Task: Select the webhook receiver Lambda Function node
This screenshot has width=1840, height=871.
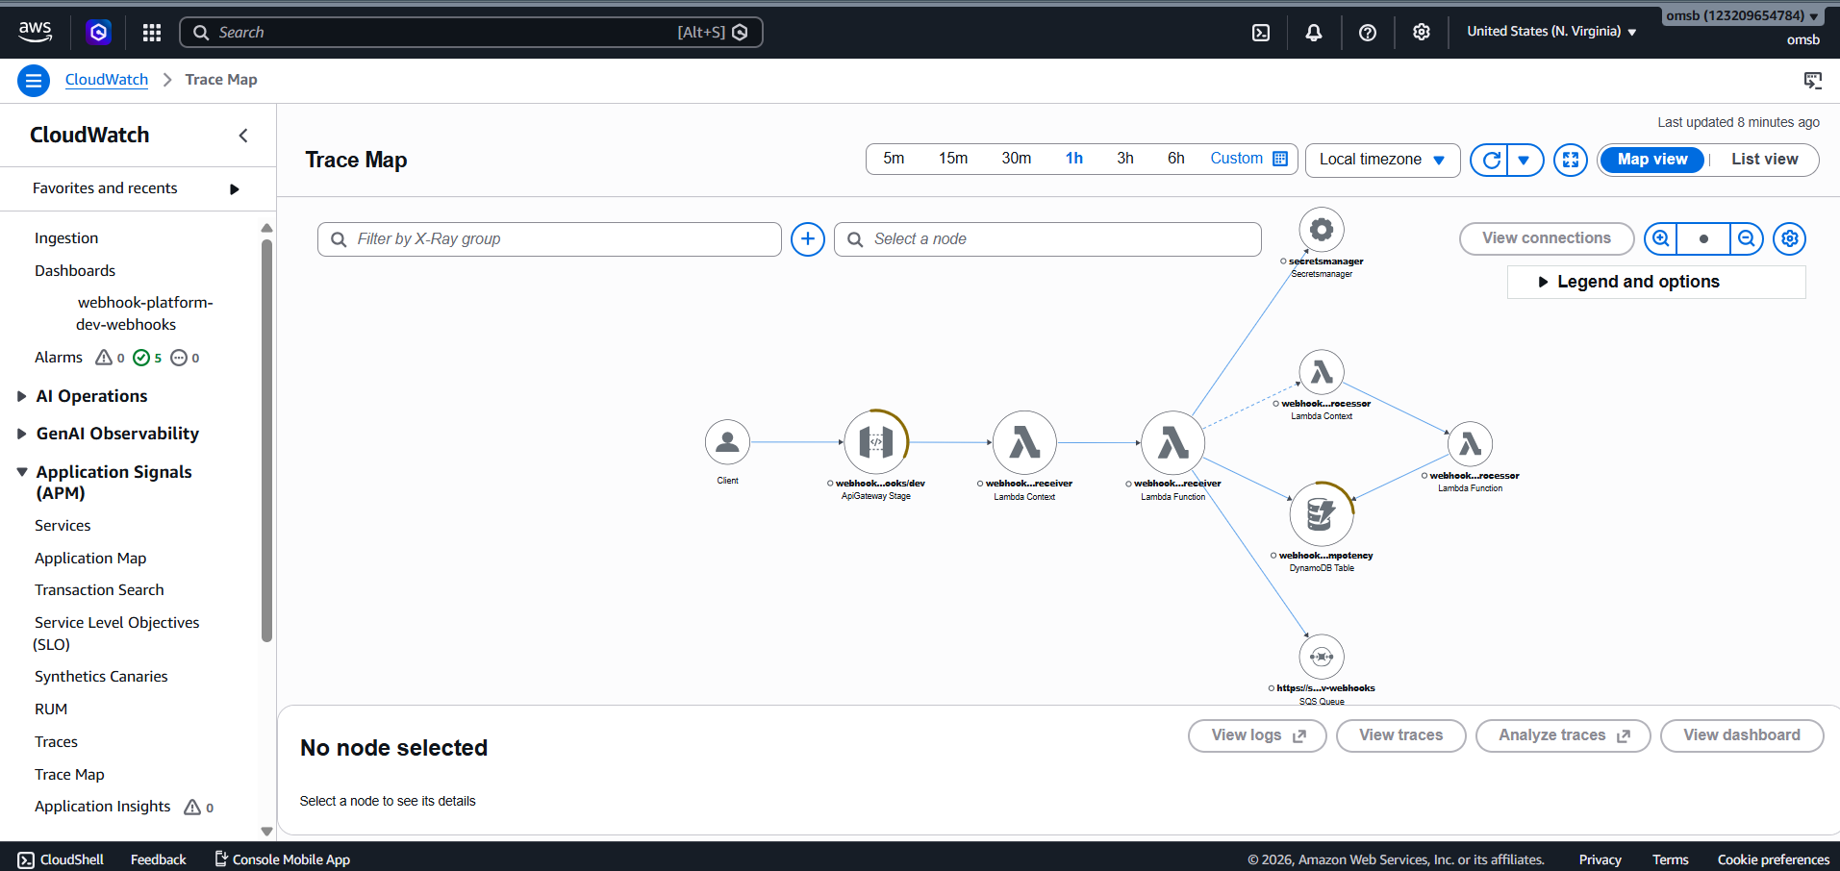Action: pos(1172,443)
